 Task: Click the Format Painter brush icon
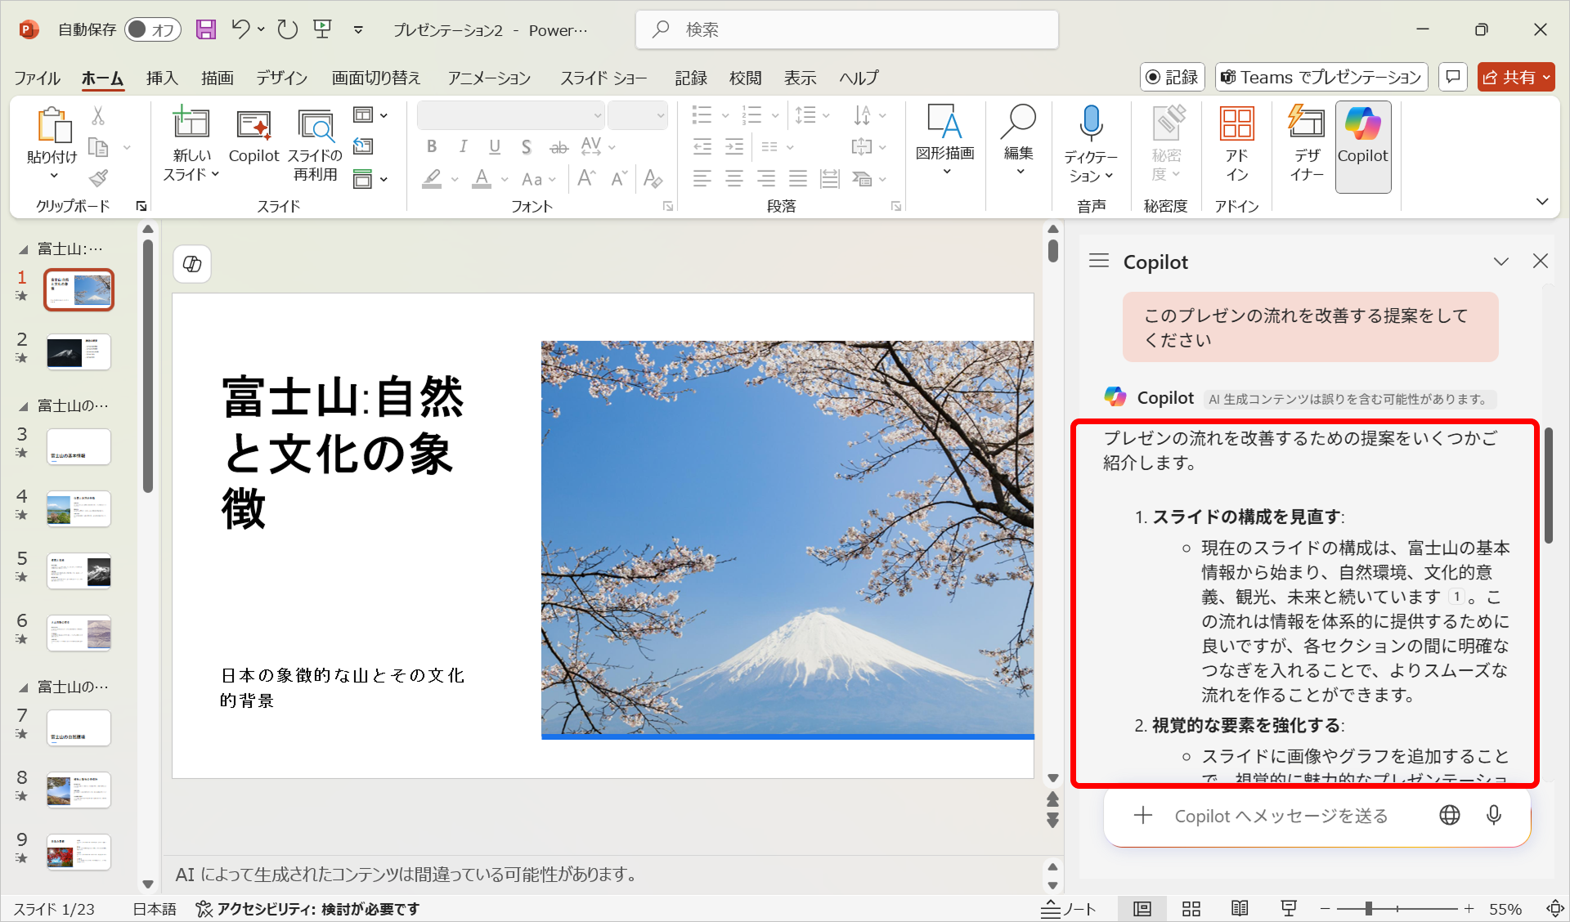[x=98, y=177]
